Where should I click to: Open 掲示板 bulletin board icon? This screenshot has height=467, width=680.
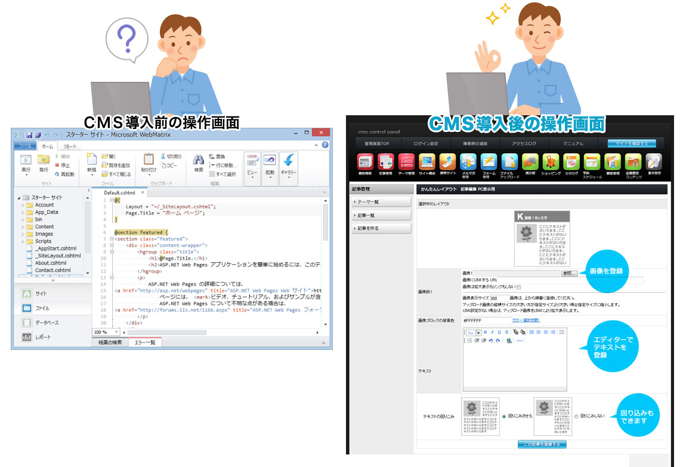530,162
